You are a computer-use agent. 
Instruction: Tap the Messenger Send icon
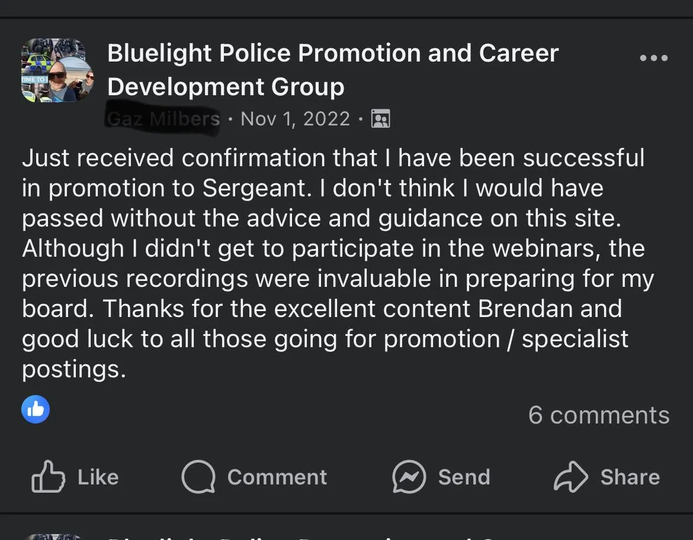tap(409, 477)
